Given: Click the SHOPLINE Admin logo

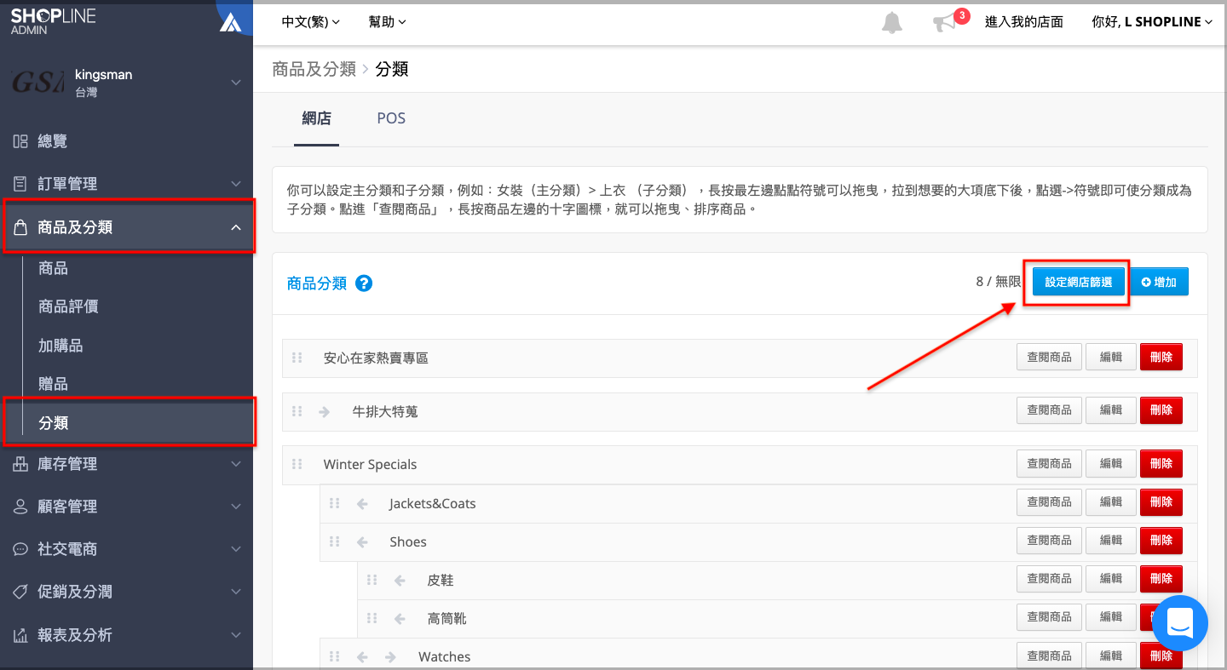Looking at the screenshot, I should click(x=54, y=21).
